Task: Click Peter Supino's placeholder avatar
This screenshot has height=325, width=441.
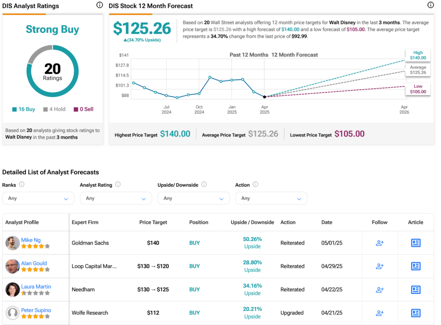Action: [x=12, y=313]
